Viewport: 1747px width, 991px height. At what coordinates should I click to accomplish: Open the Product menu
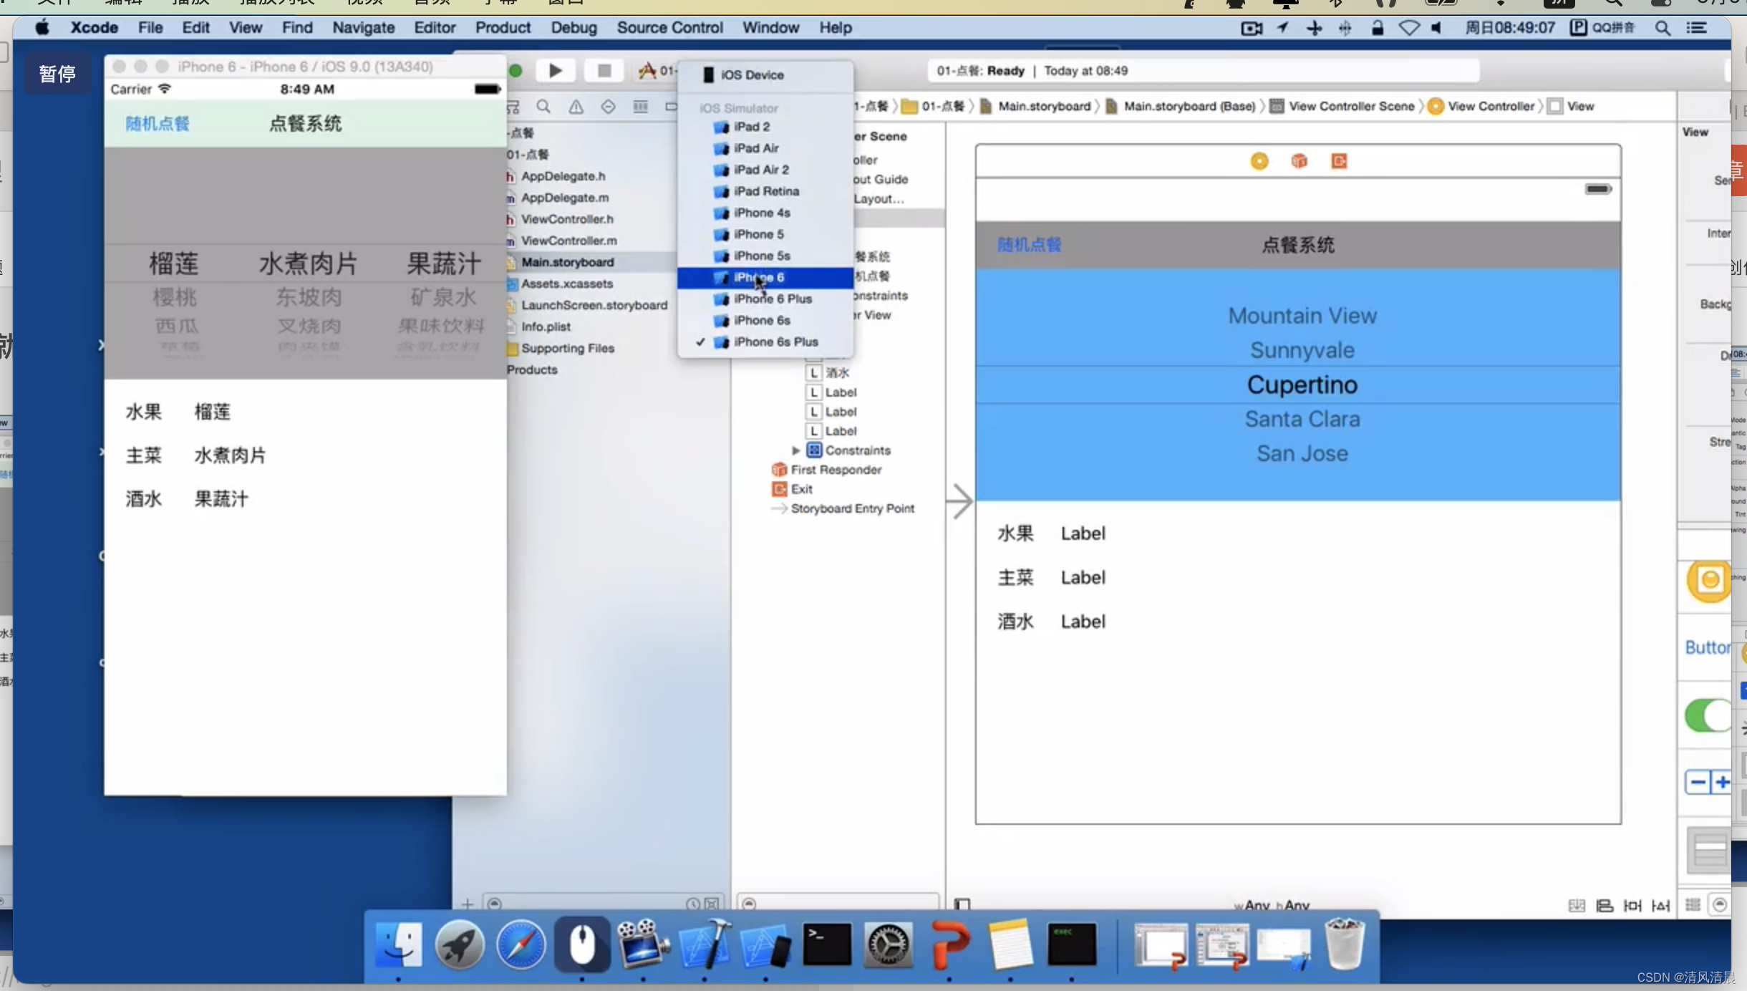point(503,27)
